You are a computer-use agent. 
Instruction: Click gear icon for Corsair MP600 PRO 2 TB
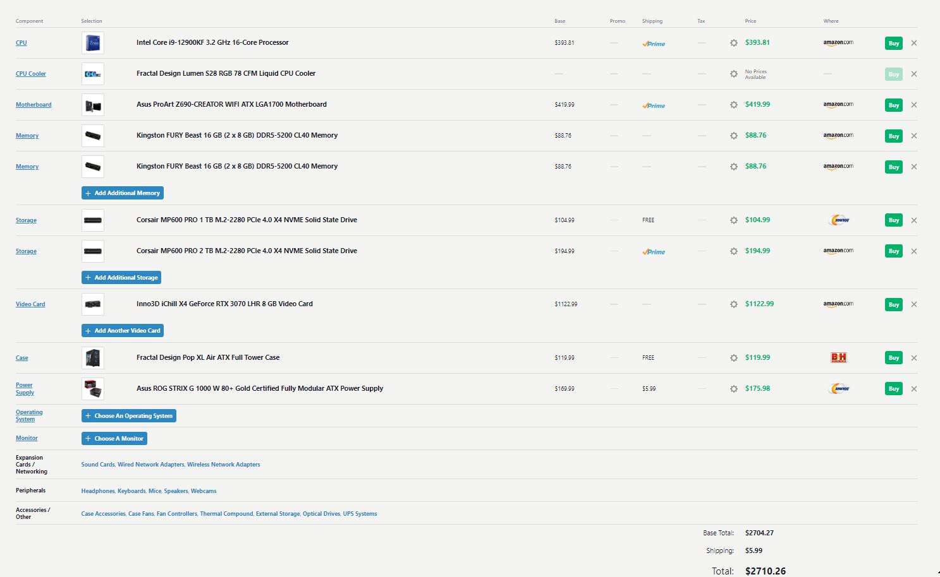(x=733, y=251)
